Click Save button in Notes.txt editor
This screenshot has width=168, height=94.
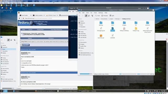pyautogui.click(x=139, y=8)
